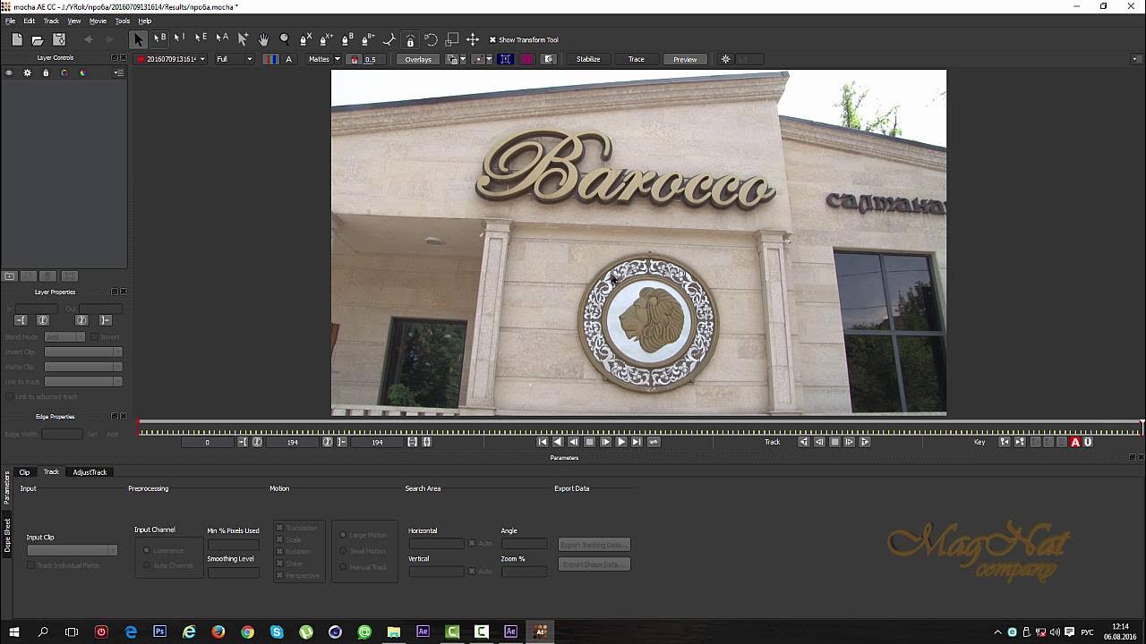Toggle the loop playback mode button
This screenshot has width=1146, height=644.
(x=654, y=442)
